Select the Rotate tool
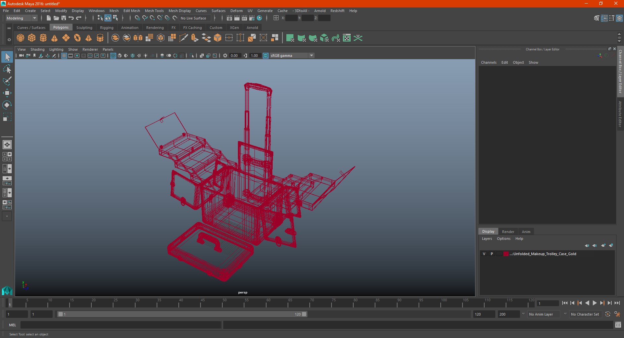624x338 pixels. click(7, 105)
